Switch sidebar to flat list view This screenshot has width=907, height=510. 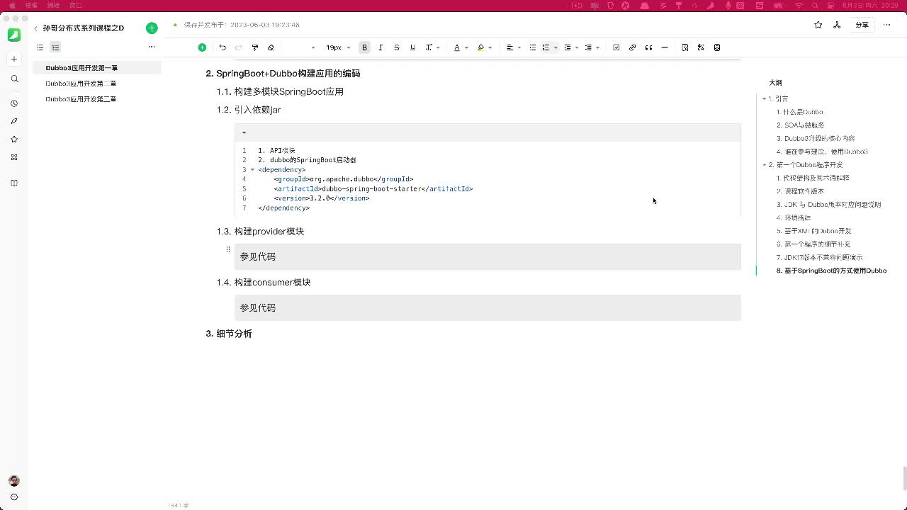coord(40,47)
